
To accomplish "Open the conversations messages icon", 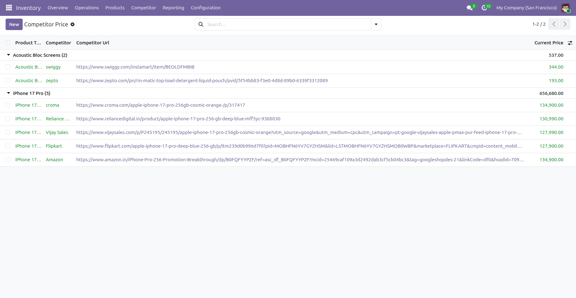I will pos(470,8).
